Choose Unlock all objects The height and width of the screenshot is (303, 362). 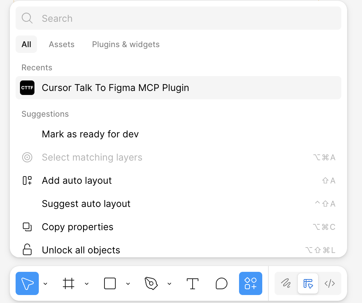(178, 250)
